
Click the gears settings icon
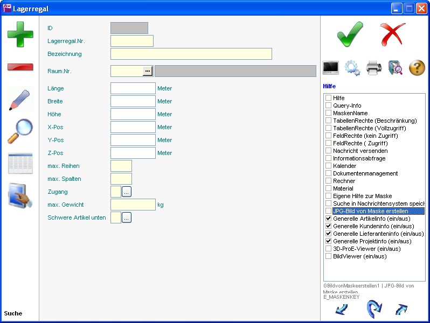point(352,68)
